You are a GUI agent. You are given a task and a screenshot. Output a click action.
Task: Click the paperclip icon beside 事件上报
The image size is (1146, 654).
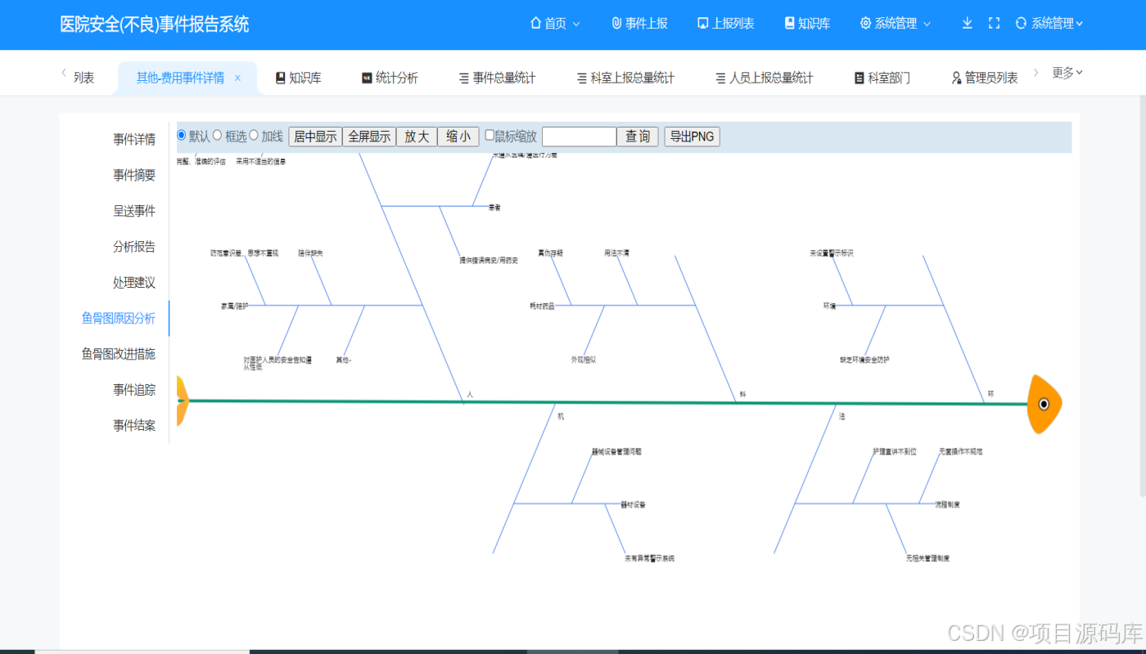[x=616, y=23]
